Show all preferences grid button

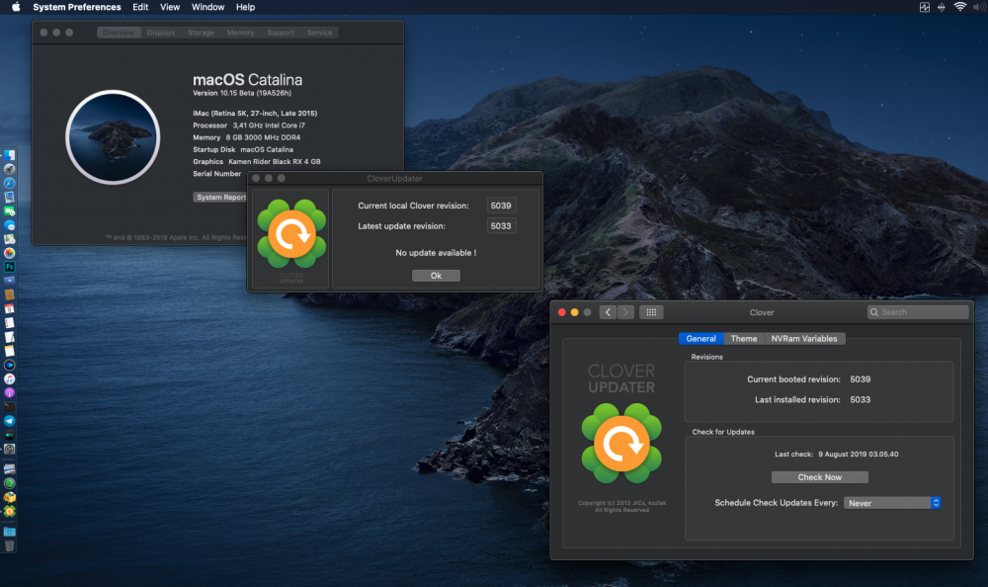coord(651,312)
